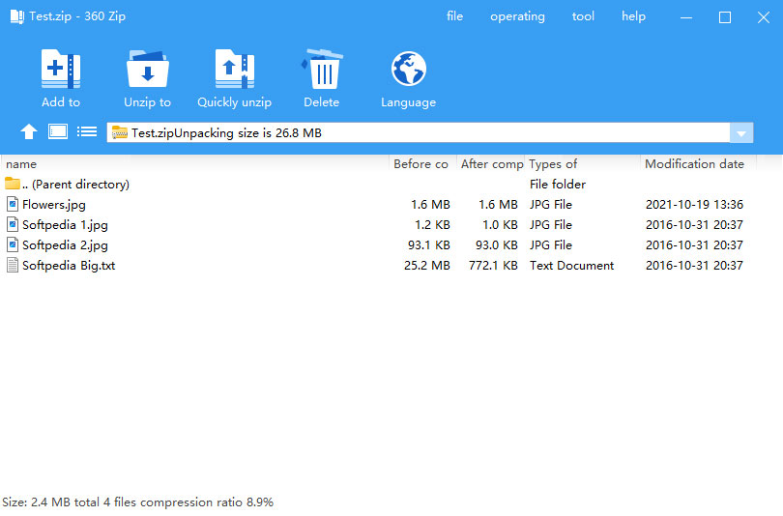Select the Softpedia 2.jpg file name

point(65,245)
